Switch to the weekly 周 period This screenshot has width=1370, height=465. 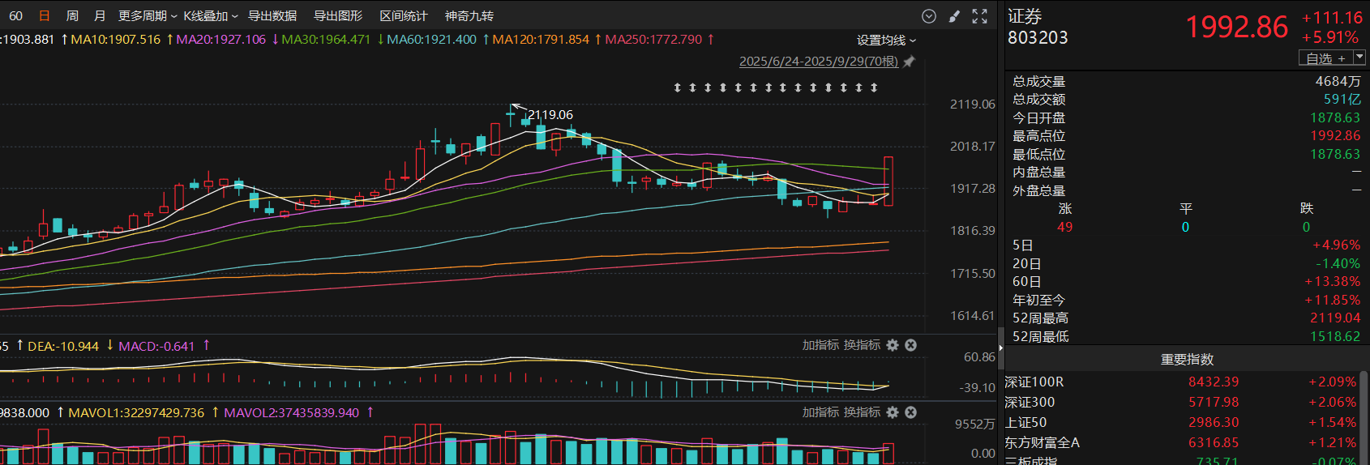tap(72, 16)
